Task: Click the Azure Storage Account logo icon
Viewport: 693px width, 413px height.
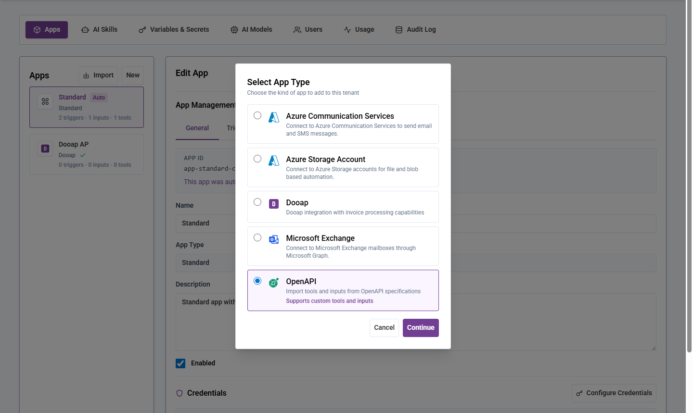Action: (x=274, y=161)
